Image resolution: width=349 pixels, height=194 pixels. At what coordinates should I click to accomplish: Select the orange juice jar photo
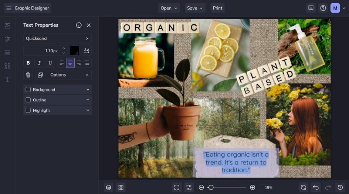[146, 60]
